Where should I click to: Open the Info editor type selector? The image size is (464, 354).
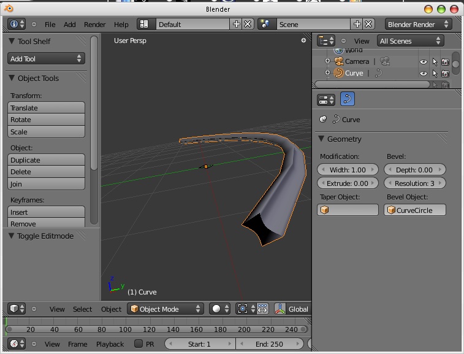[17, 24]
